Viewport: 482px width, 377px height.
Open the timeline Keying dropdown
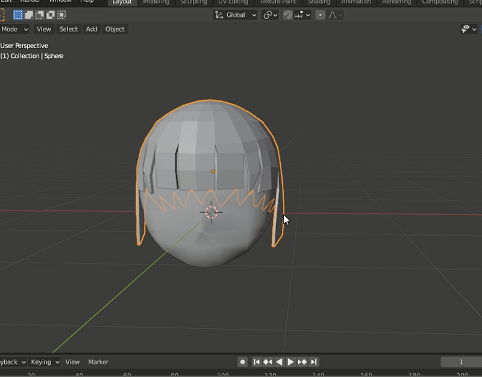[45, 362]
